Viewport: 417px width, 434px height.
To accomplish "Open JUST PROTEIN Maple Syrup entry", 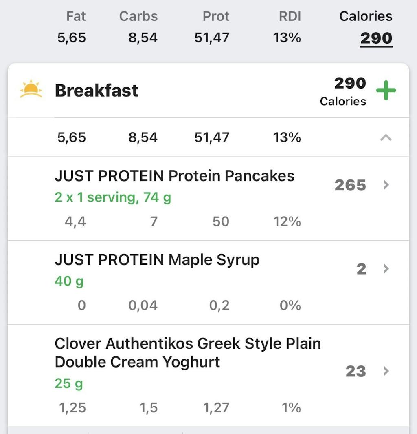I will click(x=157, y=260).
